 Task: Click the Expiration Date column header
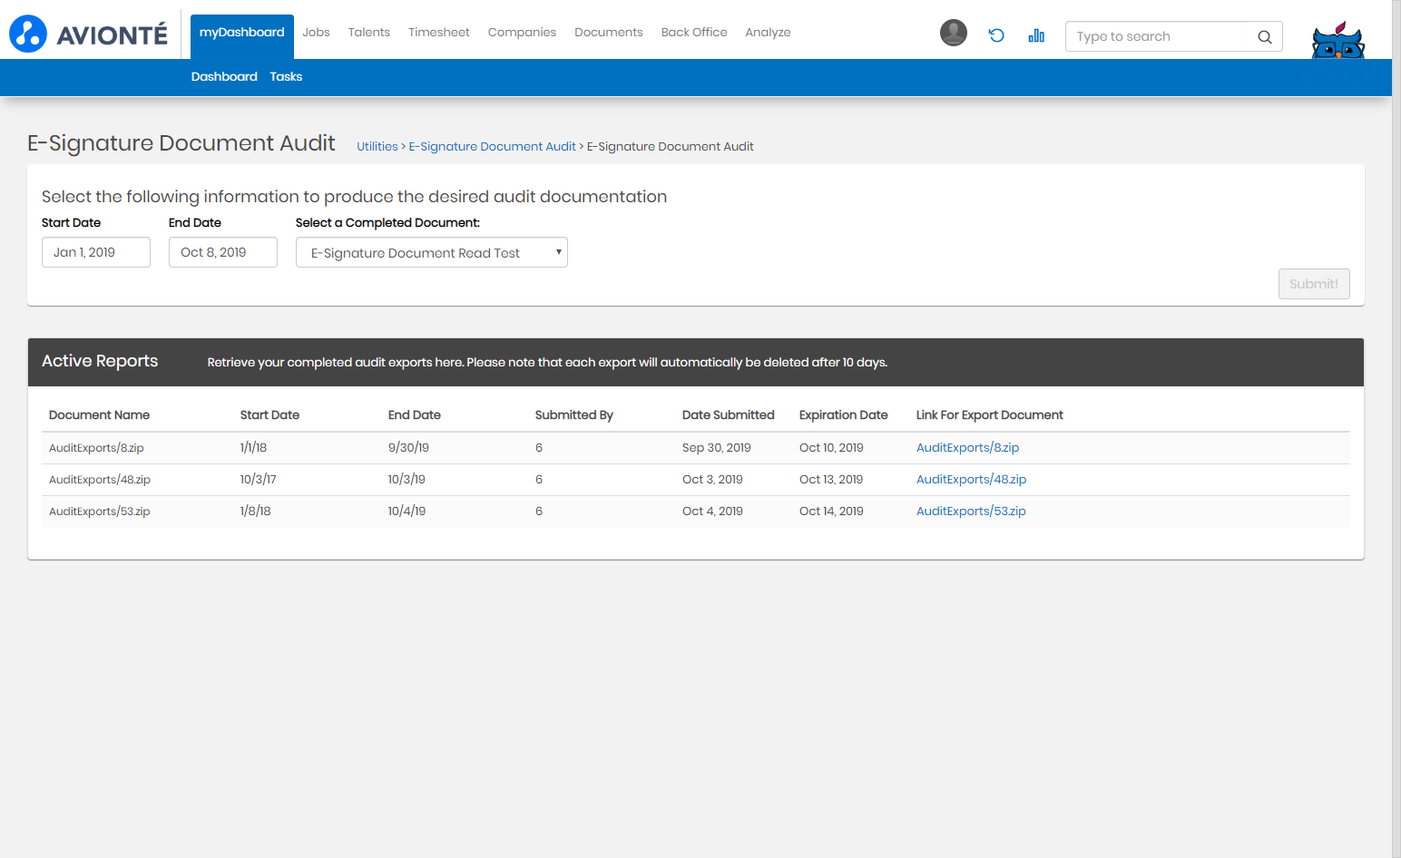tap(844, 414)
